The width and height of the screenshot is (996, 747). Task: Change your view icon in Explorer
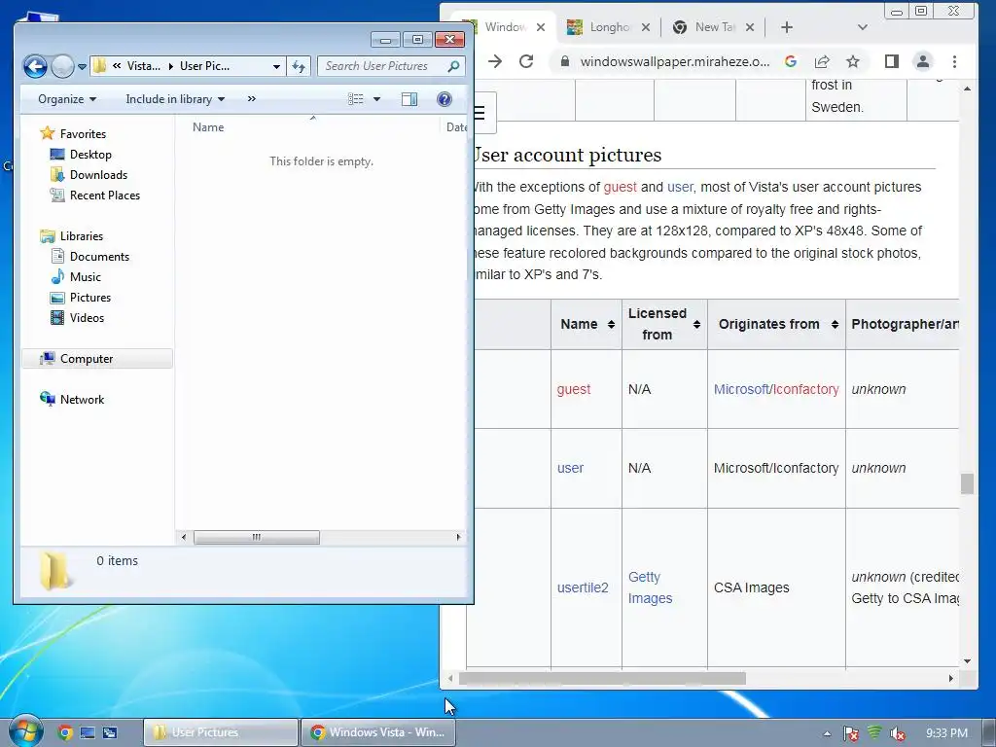click(x=356, y=99)
